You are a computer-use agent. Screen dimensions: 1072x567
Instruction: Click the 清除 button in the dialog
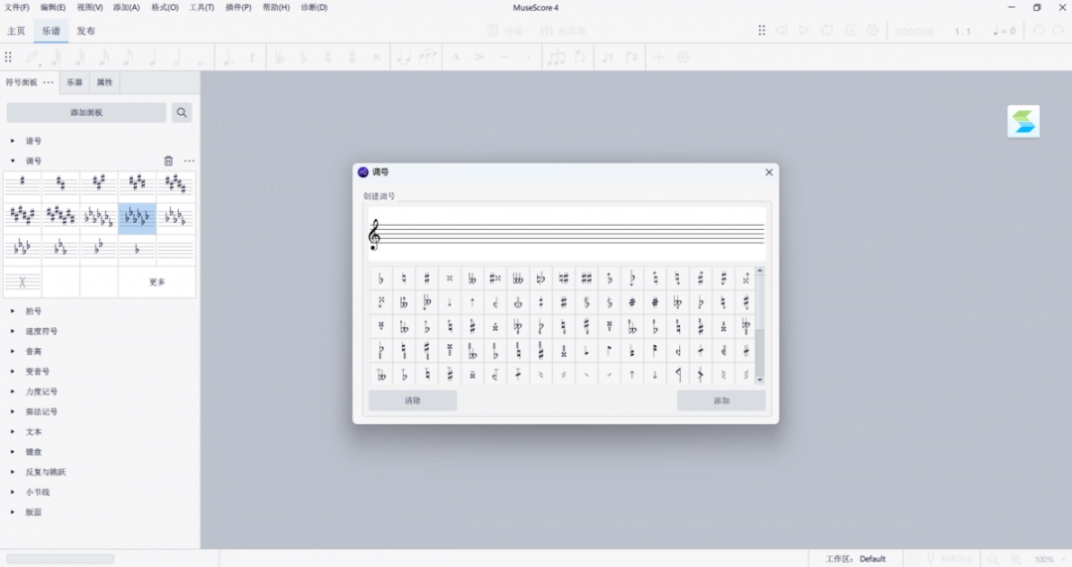click(413, 400)
